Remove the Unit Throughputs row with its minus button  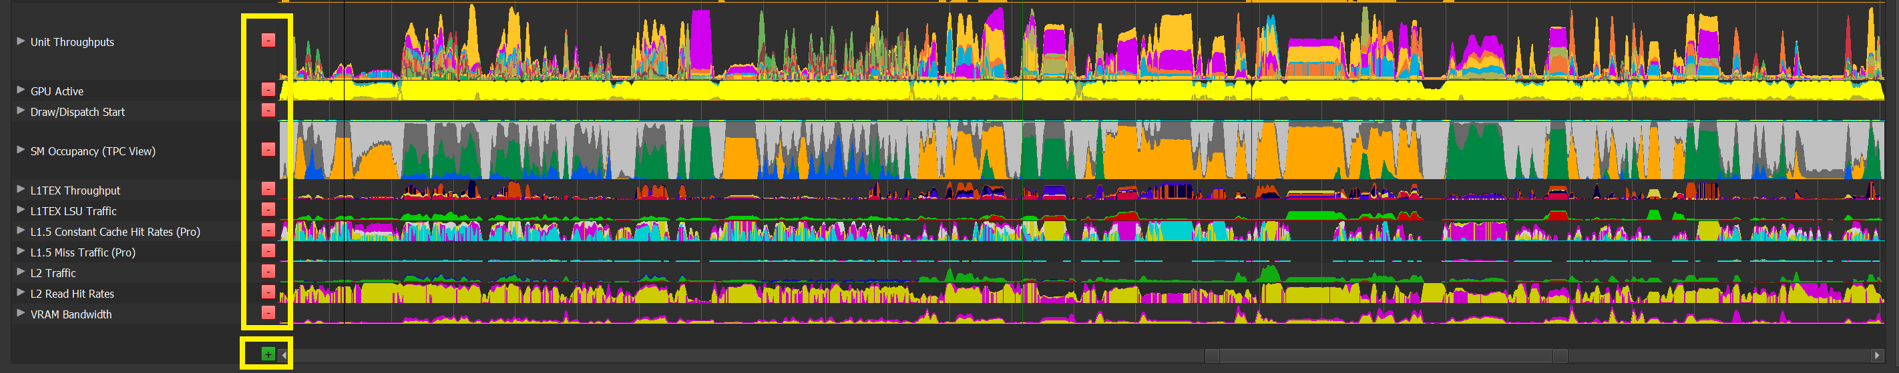[268, 41]
